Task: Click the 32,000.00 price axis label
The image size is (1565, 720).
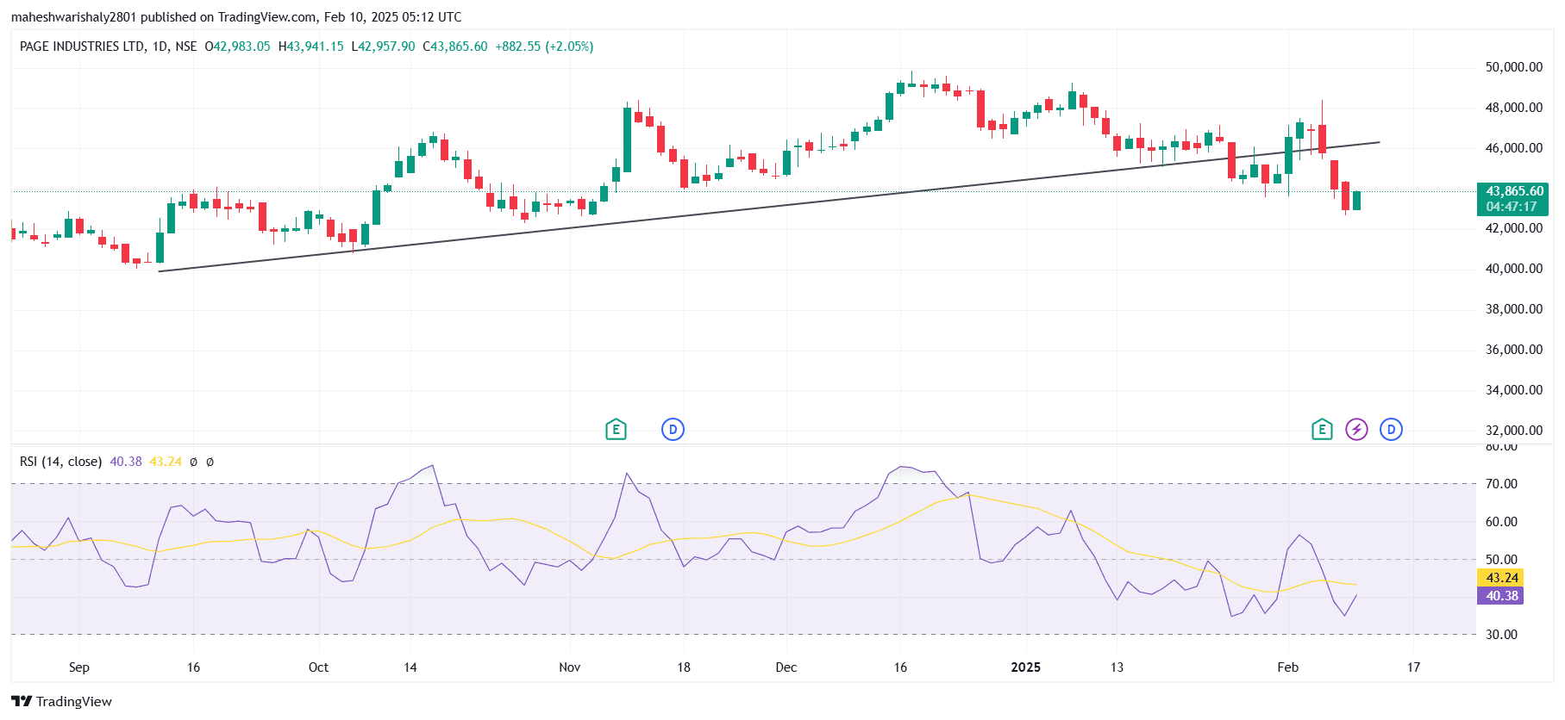Action: click(1513, 431)
